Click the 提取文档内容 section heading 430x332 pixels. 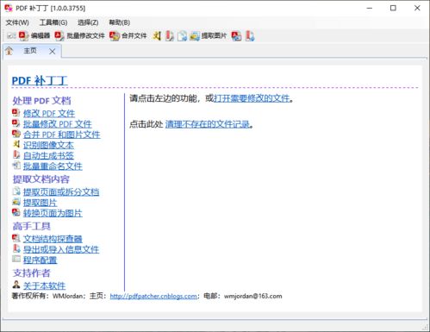pyautogui.click(x=41, y=179)
